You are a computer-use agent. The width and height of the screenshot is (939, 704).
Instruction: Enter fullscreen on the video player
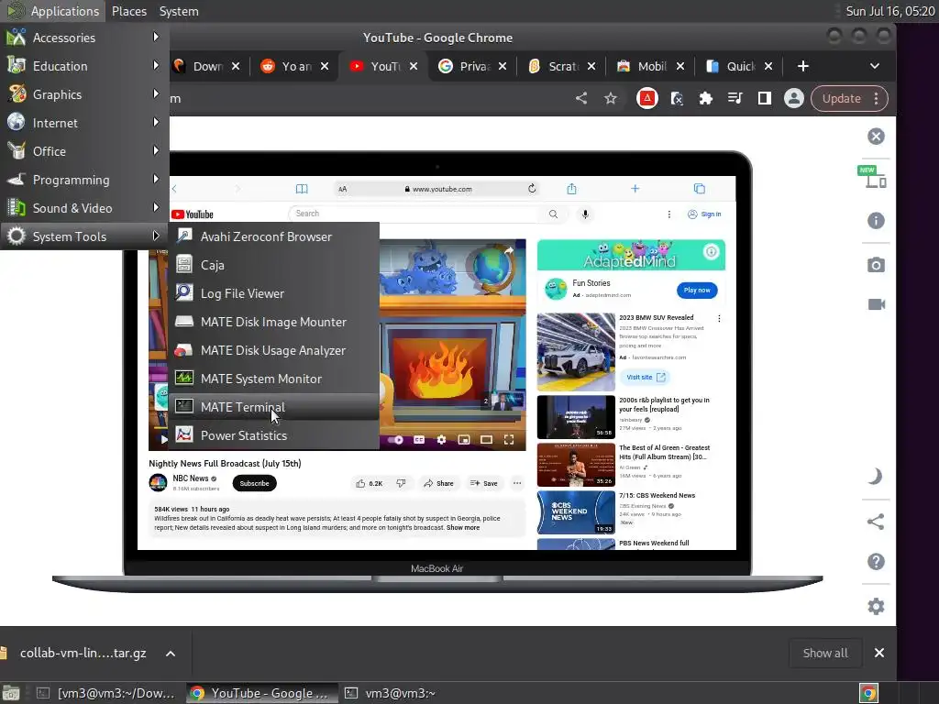[x=509, y=440]
